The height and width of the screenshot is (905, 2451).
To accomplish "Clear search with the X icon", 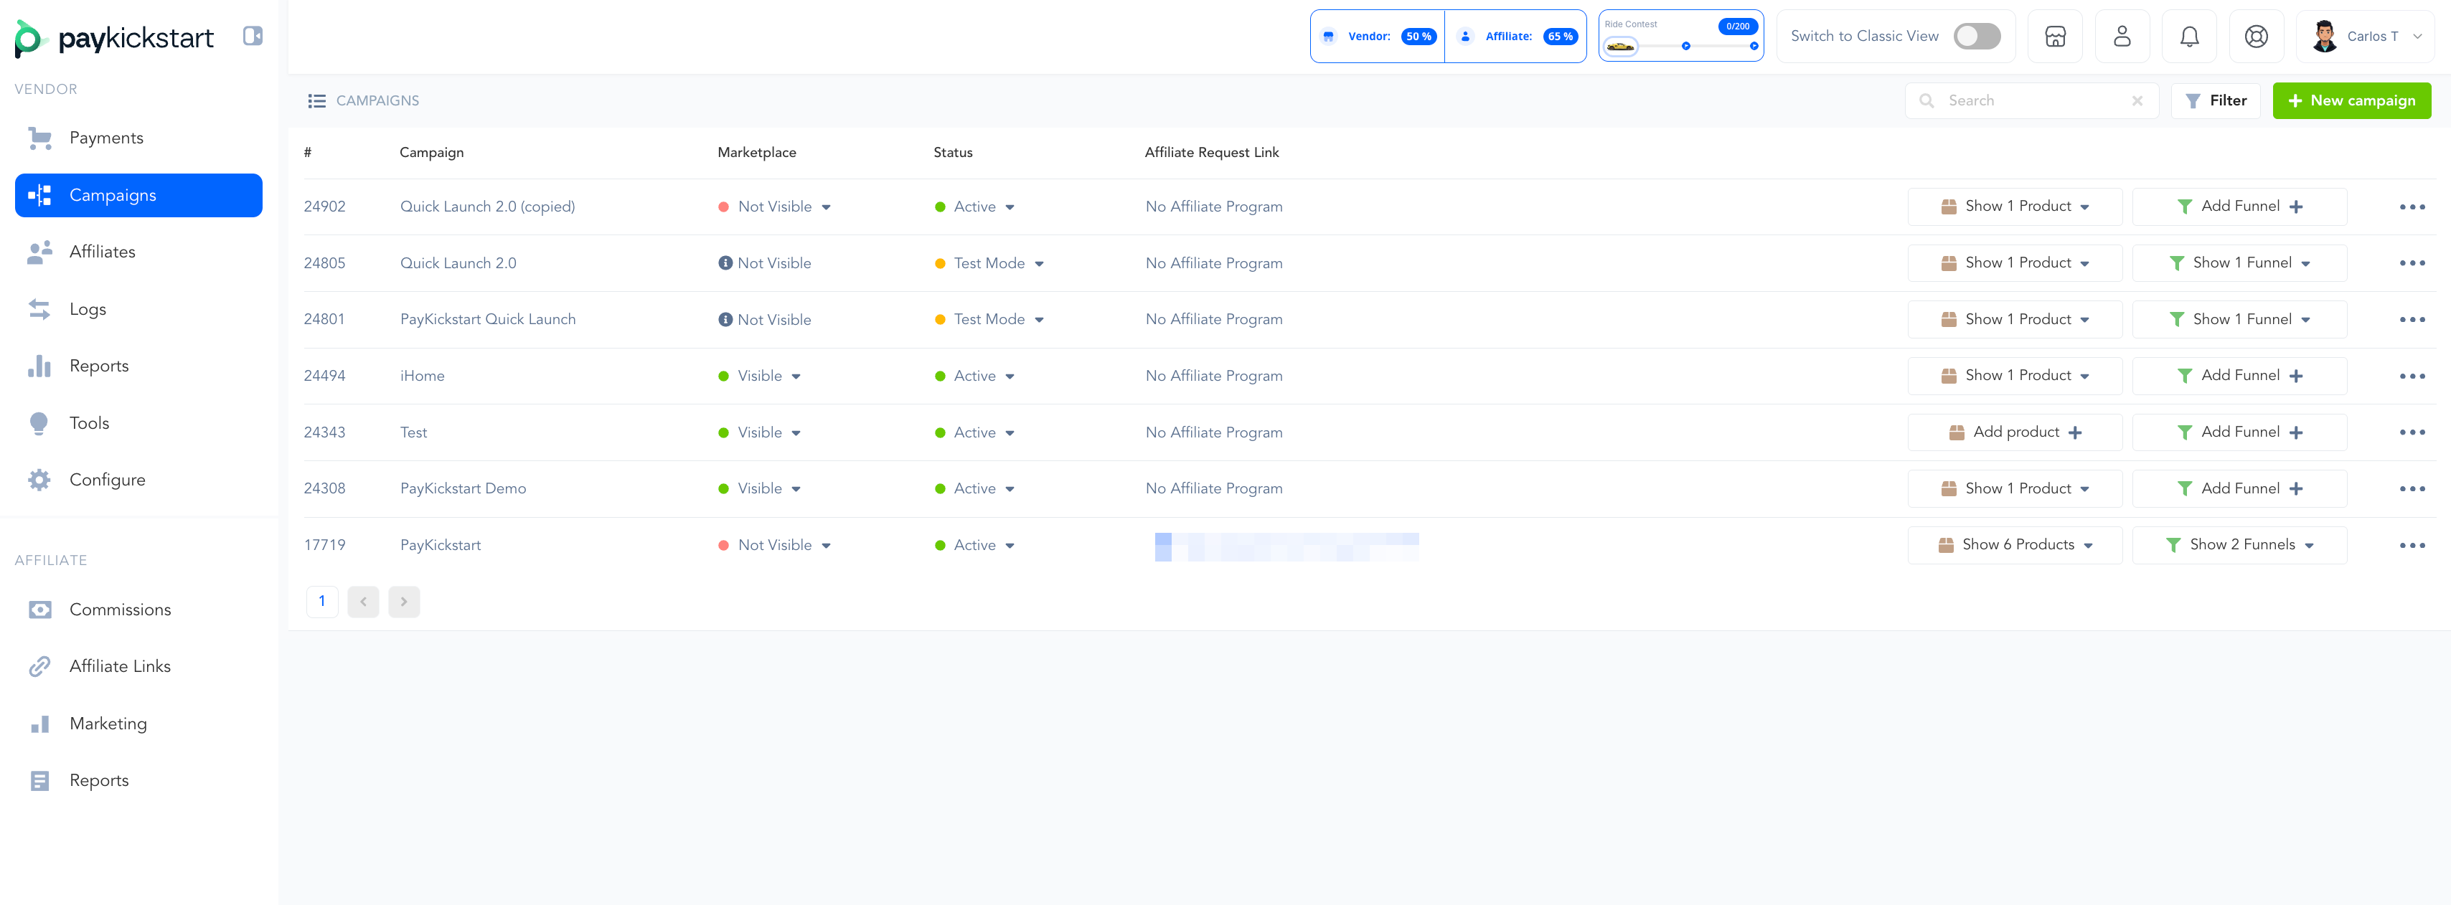I will (x=2137, y=101).
